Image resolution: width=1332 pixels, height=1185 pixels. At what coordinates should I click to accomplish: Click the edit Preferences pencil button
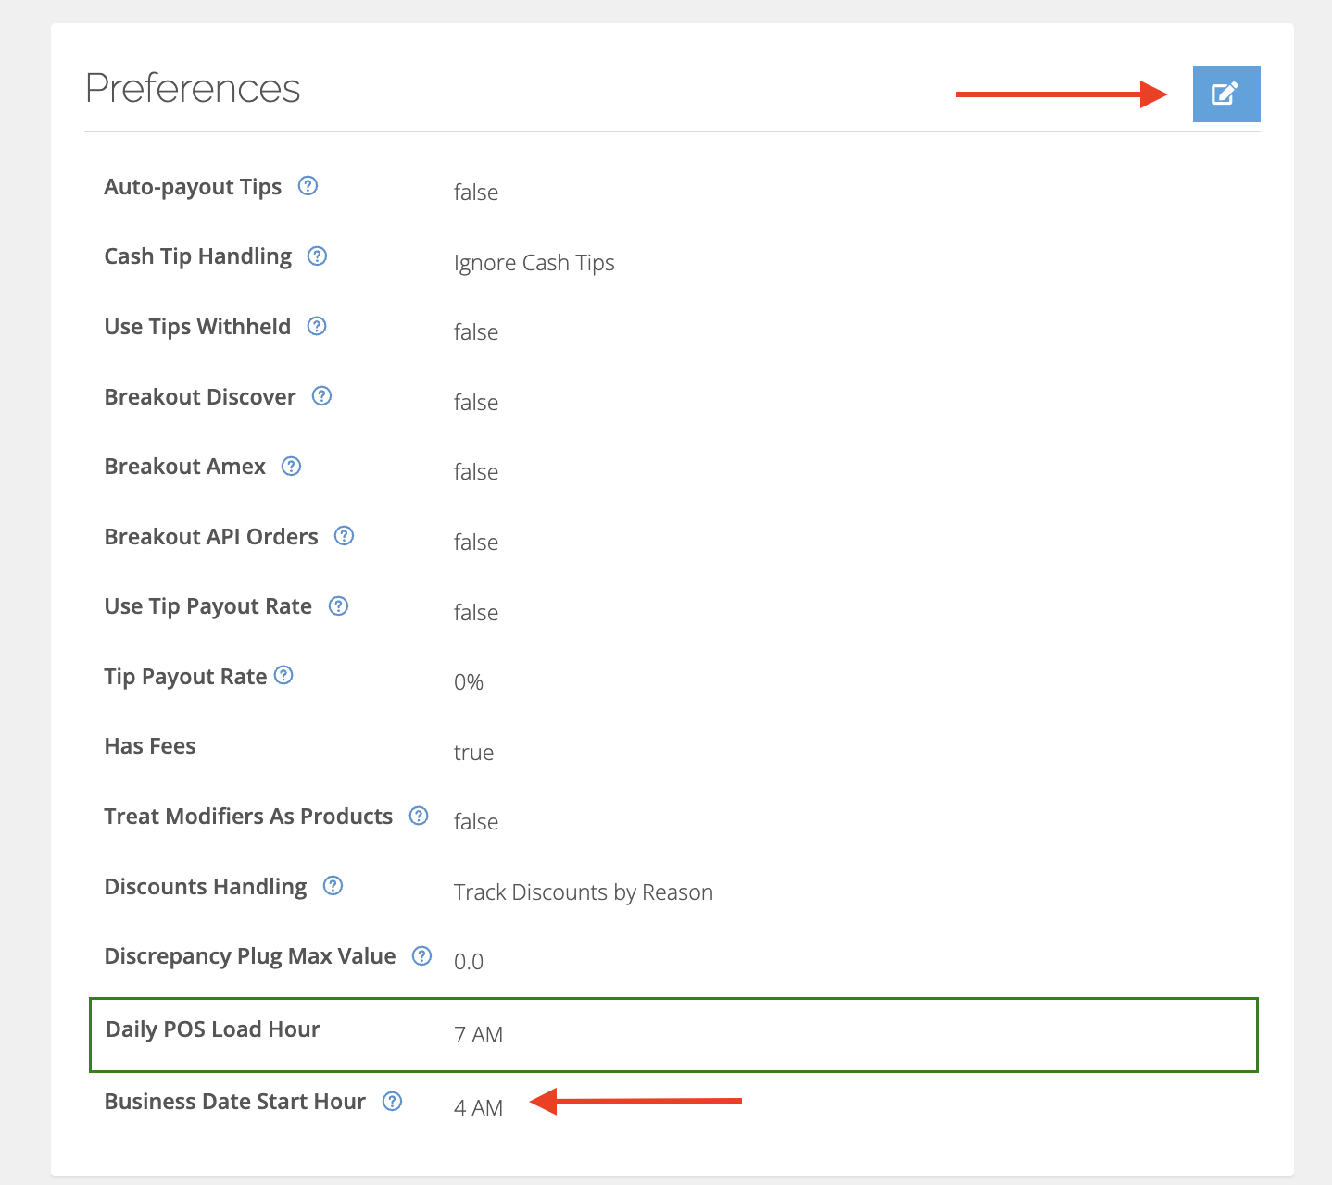(x=1225, y=94)
